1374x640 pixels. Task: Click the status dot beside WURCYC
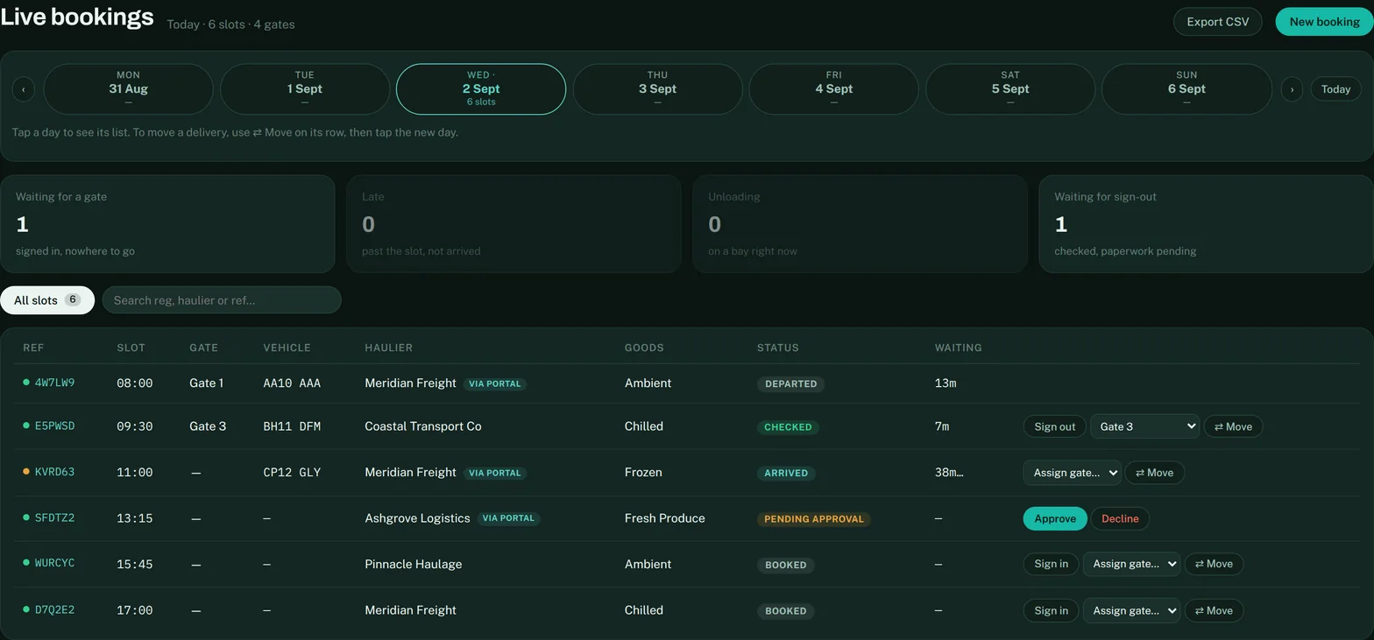tap(26, 563)
